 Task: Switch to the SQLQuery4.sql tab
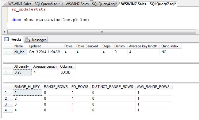[x=91, y=4]
